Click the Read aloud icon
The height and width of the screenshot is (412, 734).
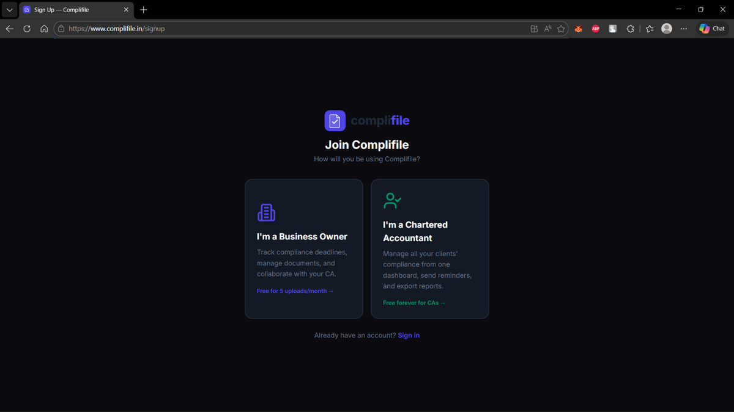click(x=547, y=29)
